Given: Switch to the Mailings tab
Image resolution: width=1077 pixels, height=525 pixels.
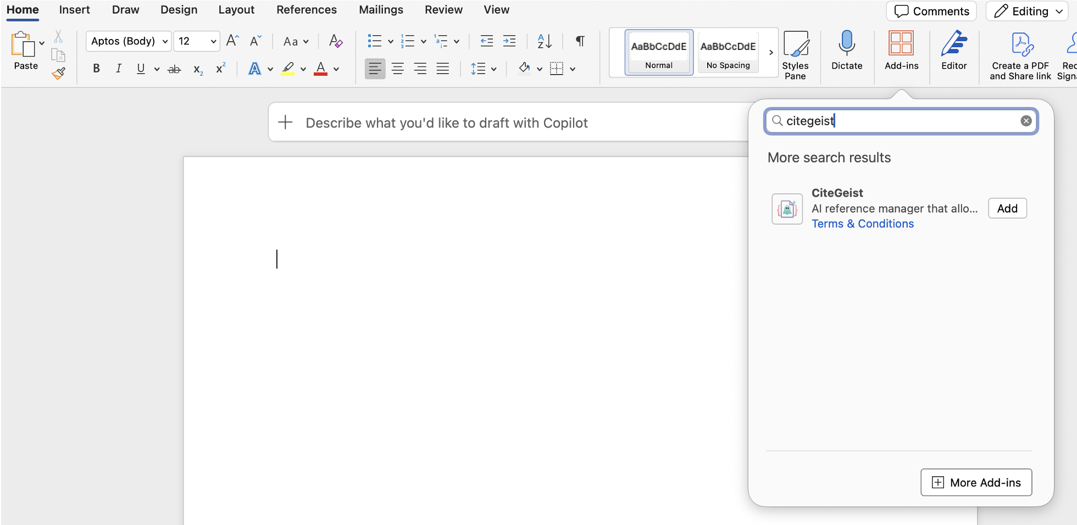Looking at the screenshot, I should tap(381, 10).
